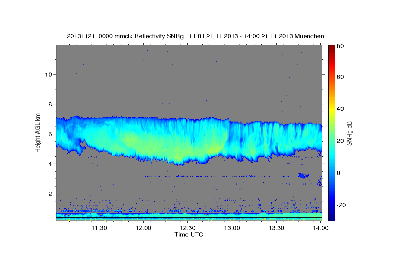Screen dimensions: 398x265
Task: Click the 13:00 time tick label
Action: pos(232,228)
